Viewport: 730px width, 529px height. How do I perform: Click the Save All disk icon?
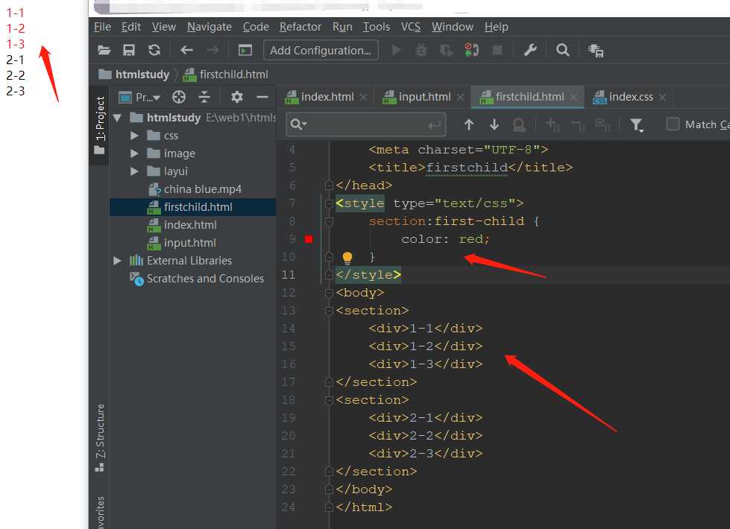pos(129,50)
